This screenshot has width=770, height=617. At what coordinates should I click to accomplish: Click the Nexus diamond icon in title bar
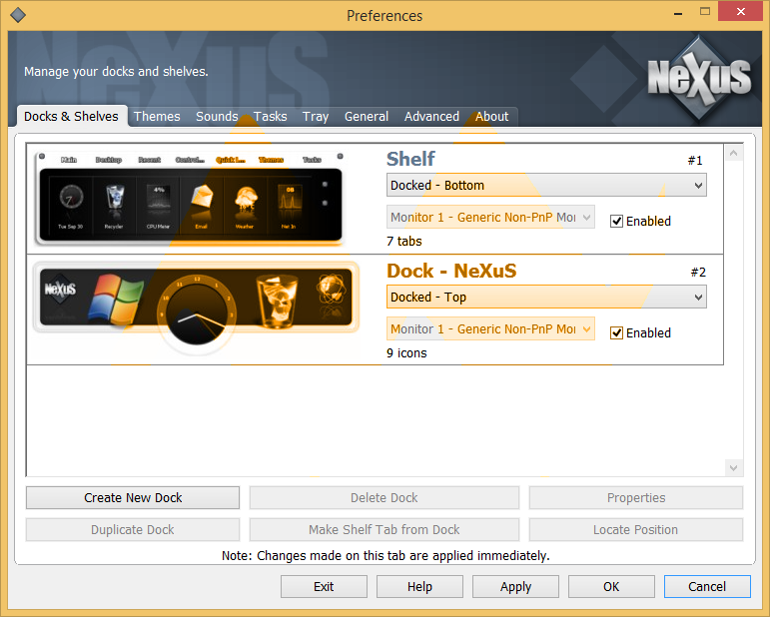coord(18,15)
